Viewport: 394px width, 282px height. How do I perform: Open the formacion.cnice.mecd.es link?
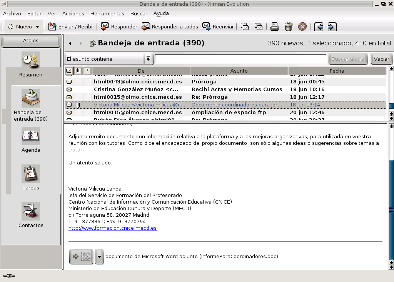point(112,228)
